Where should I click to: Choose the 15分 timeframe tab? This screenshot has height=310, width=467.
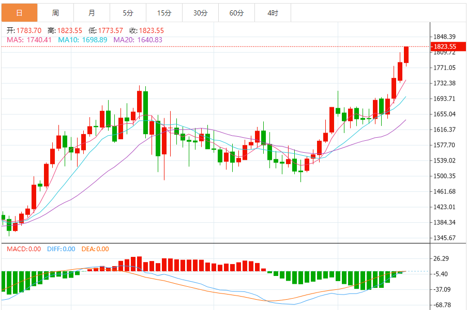tap(164, 13)
